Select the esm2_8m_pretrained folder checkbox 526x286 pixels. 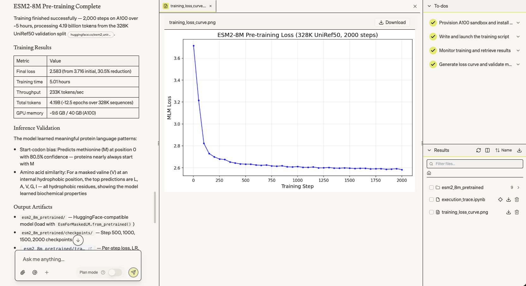431,188
